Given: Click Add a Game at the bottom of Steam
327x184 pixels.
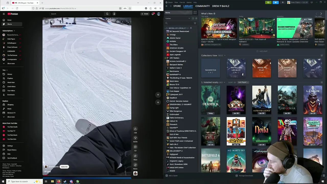Looking at the screenshot, I should pyautogui.click(x=171, y=176).
